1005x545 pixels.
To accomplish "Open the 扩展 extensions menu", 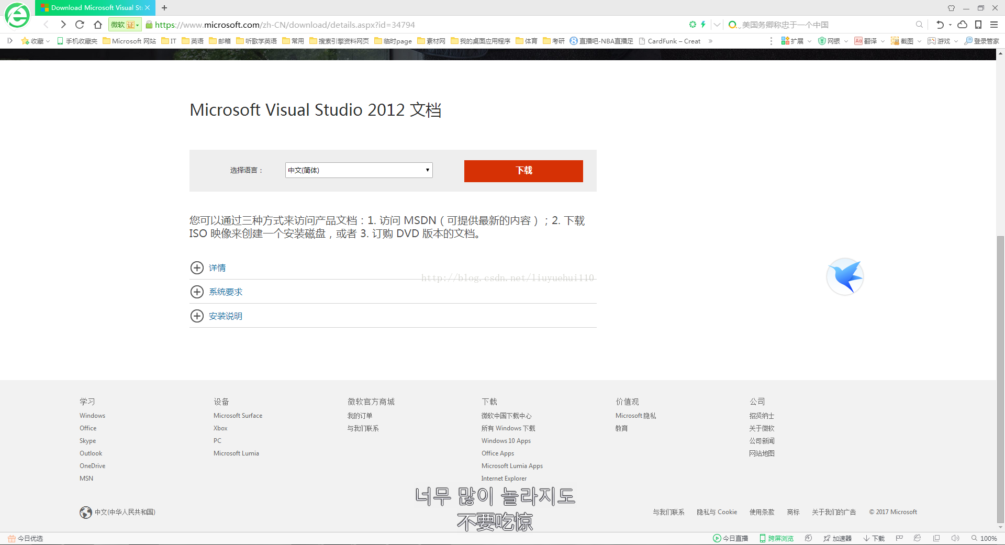I will 796,41.
